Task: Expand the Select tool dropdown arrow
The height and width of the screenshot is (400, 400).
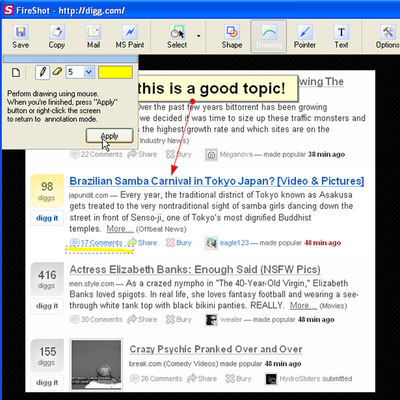Action: click(x=199, y=36)
